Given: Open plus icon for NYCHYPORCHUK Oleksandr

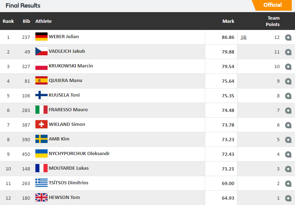Looking at the screenshot, I should click(x=288, y=154).
